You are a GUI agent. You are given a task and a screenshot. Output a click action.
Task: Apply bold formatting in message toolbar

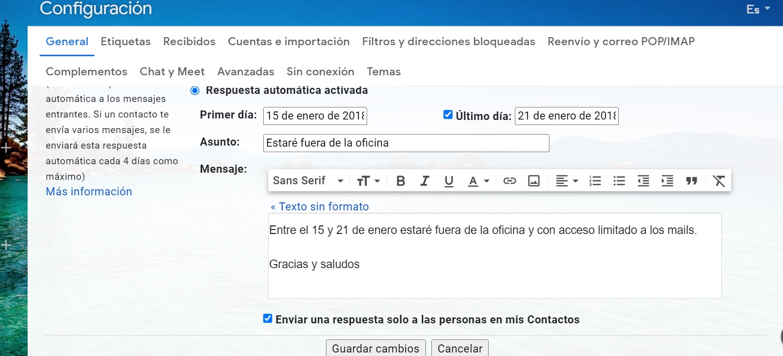click(400, 181)
